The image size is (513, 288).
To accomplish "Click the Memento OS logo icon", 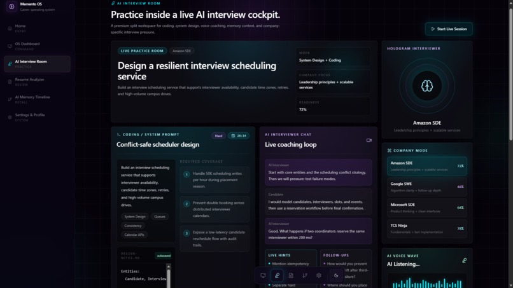I will 11,6.
